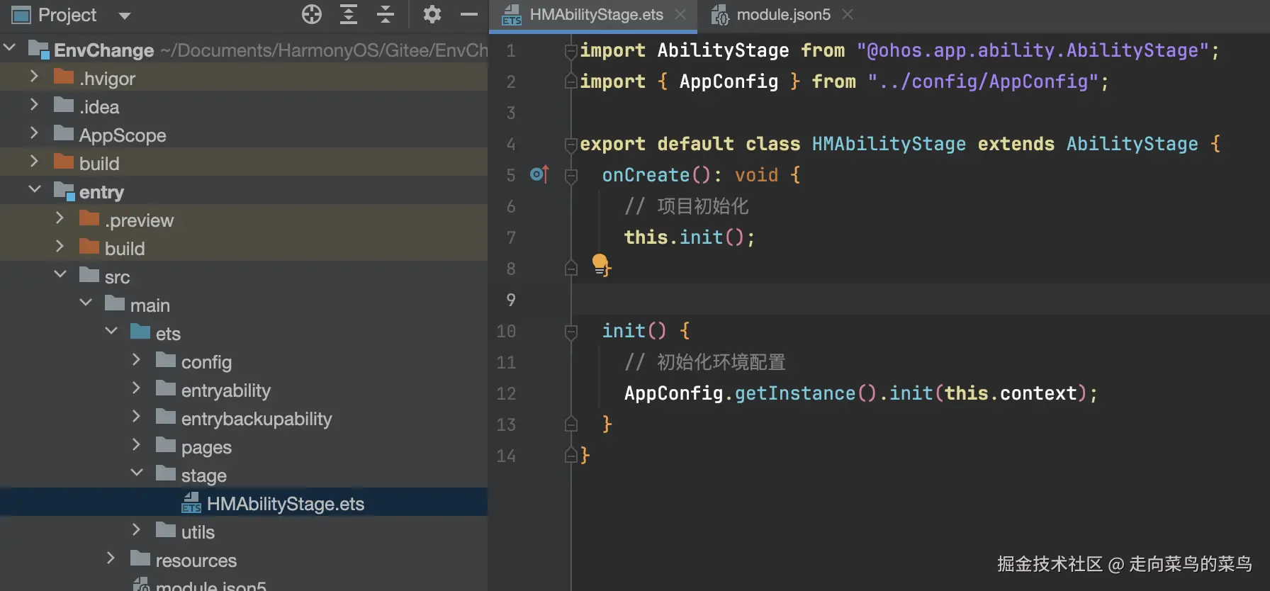Collapse the EnvChange project root
Viewport: 1270px width, 591px height.
(10, 48)
